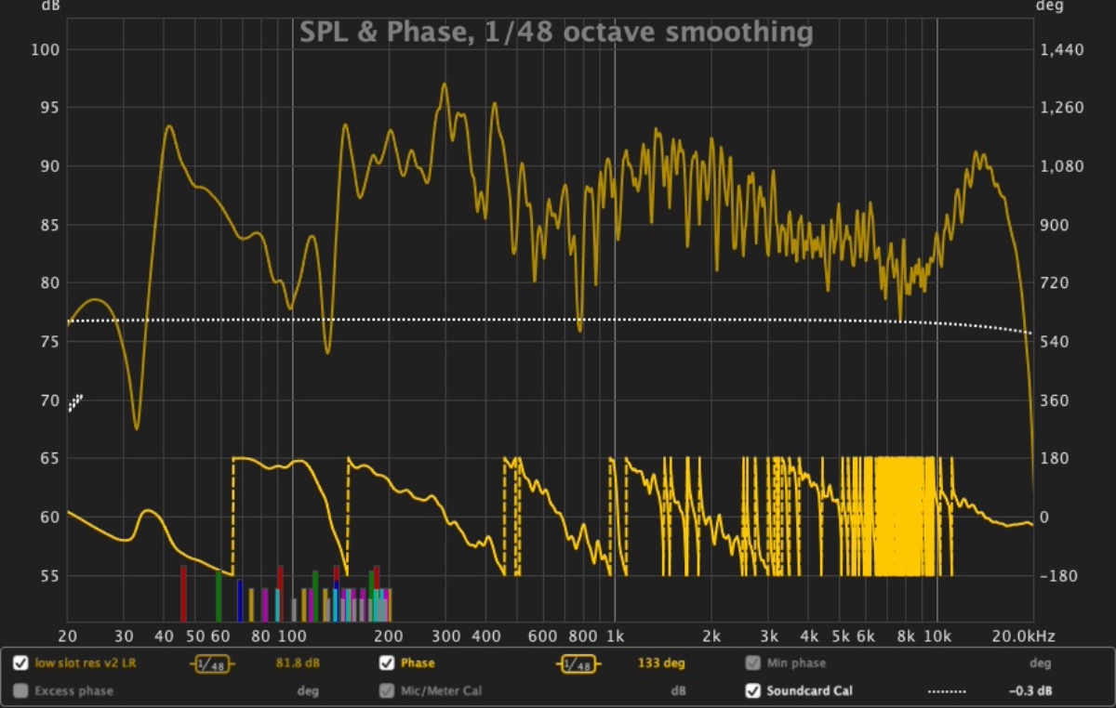Click the Soundcard Cal dotted line sample

(x=947, y=691)
